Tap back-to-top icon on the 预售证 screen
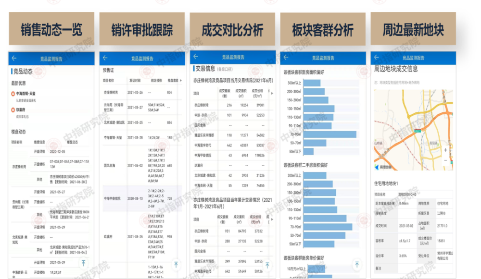Screen dimensions: 481x279 point(176,265)
